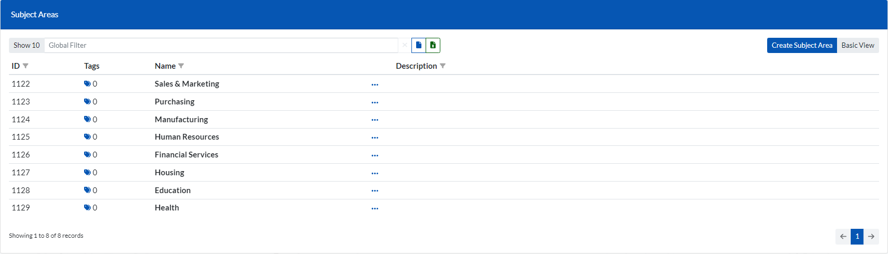Export table to Excel with green icon
The image size is (888, 254).
(x=433, y=46)
